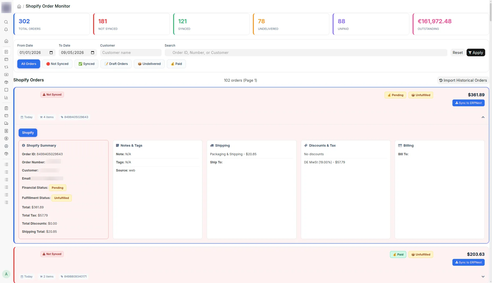This screenshot has width=492, height=283.
Task: Click 'Packaging & Shipping - $20.85' line
Action: (233, 154)
